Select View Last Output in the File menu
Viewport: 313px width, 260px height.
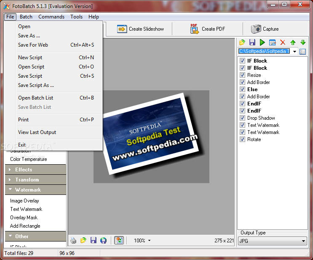(x=59, y=132)
